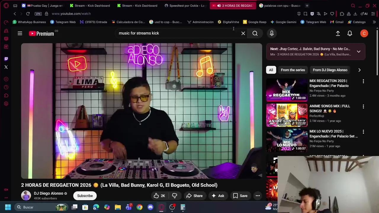379x213 pixels.
Task: Open X in the Opera sidebar
Action: click(6, 67)
